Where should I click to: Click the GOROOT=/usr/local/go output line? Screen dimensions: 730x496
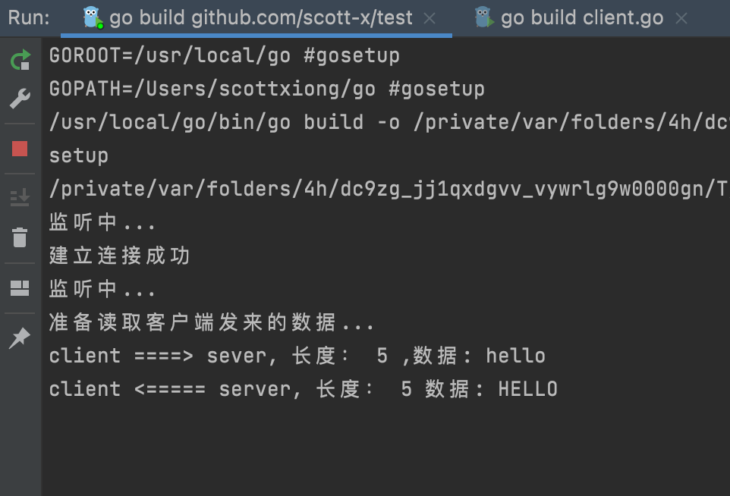225,55
